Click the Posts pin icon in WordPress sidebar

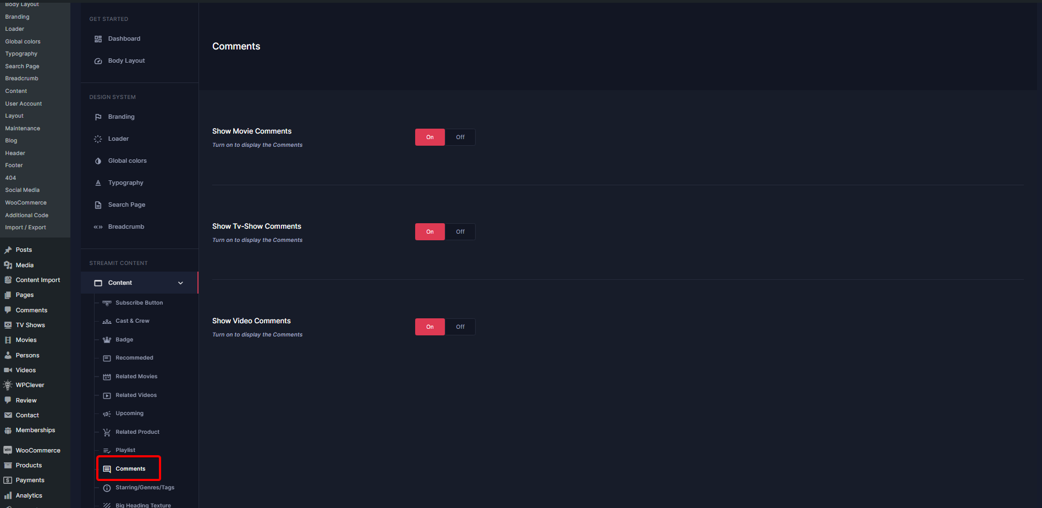8,250
